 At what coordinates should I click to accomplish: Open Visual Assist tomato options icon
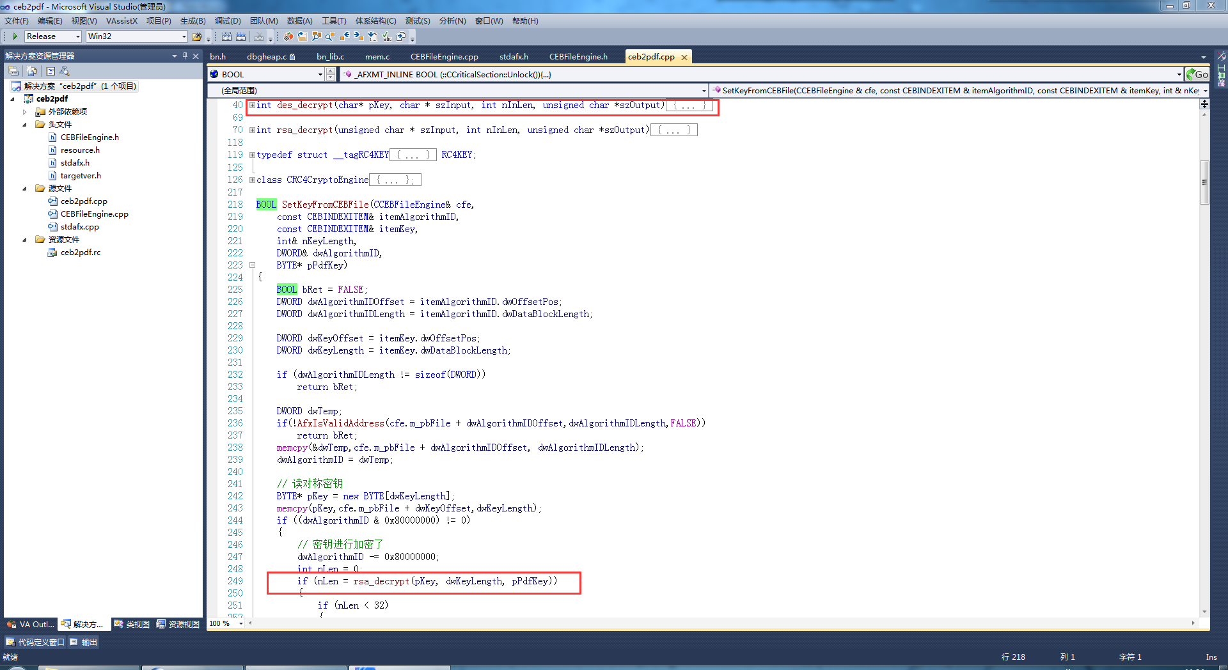coord(288,36)
